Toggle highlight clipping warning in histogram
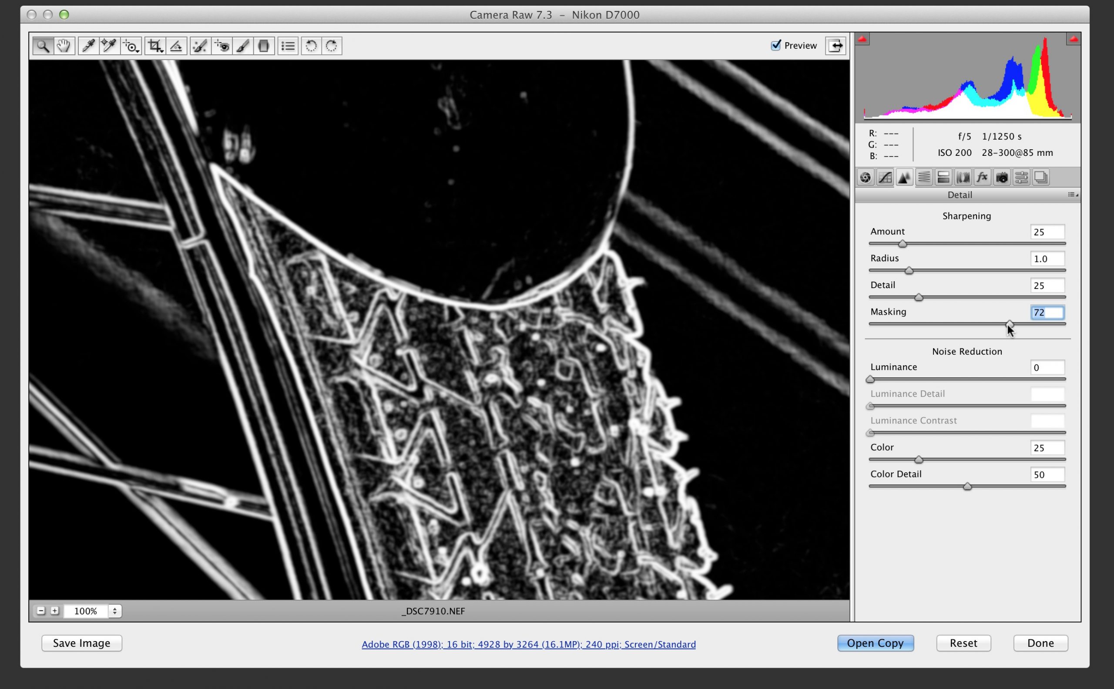The image size is (1114, 689). coord(1073,40)
